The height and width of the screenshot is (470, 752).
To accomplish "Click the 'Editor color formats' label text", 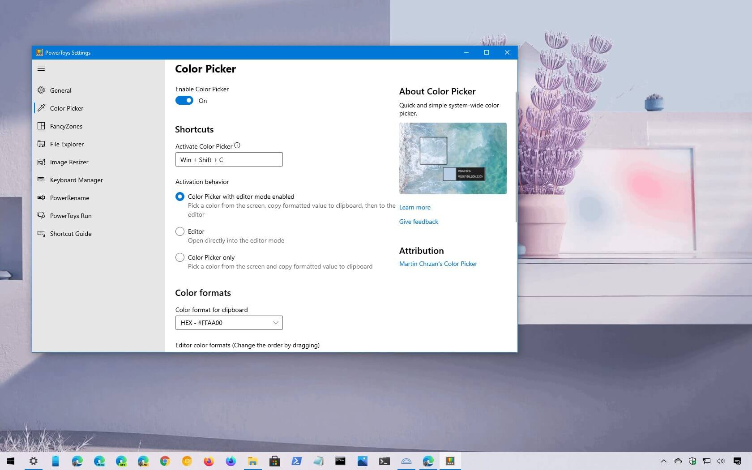I will click(x=248, y=345).
